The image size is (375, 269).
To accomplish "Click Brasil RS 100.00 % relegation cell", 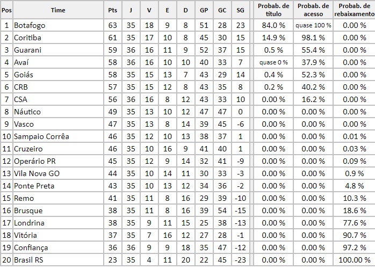I will (x=354, y=260).
